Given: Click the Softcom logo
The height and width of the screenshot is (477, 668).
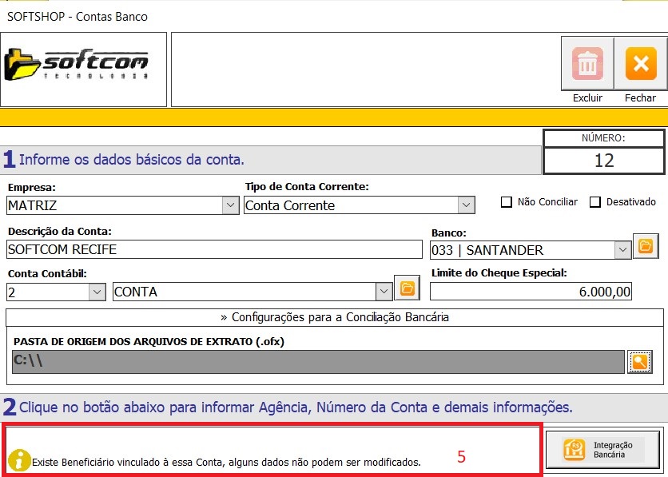Looking at the screenshot, I should coord(77,65).
